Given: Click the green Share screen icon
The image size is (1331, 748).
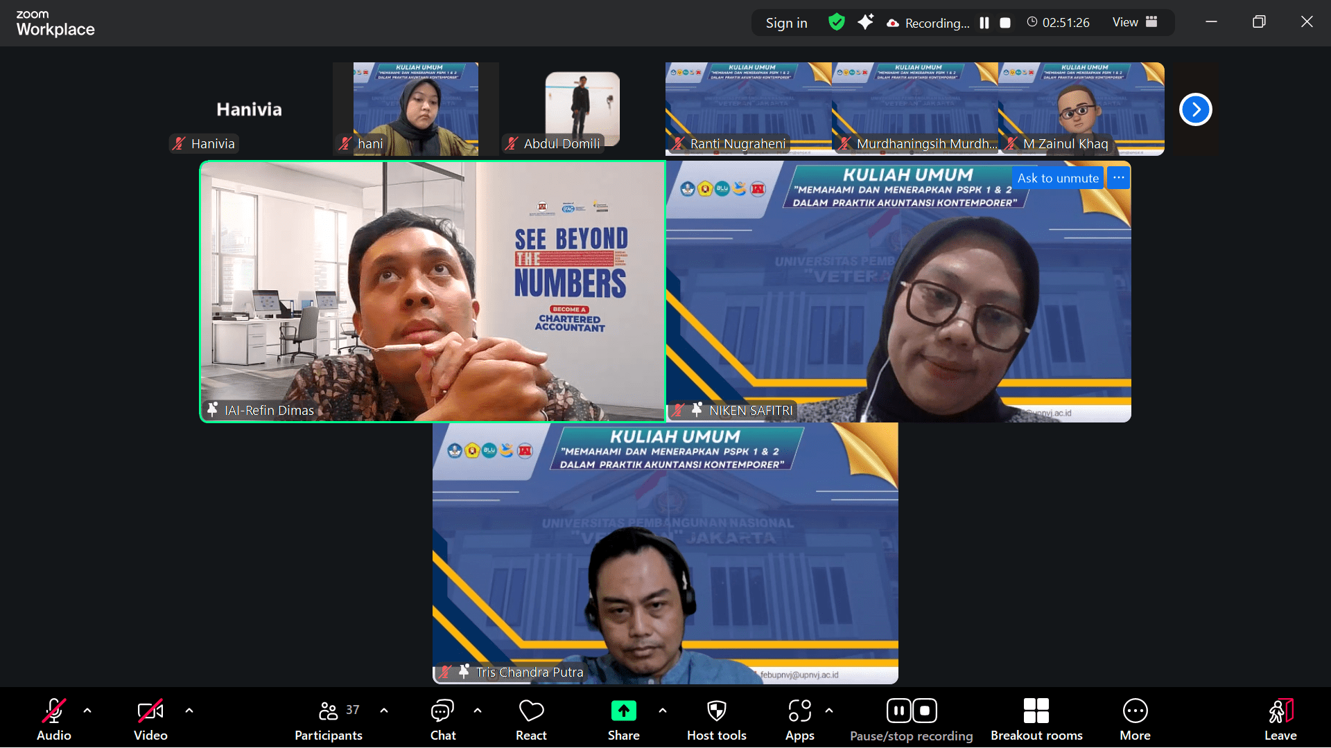Looking at the screenshot, I should pos(623,711).
